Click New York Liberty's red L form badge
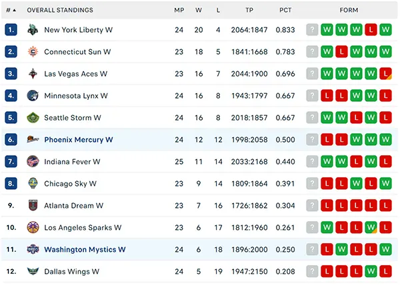The width and height of the screenshot is (400, 285). click(x=371, y=30)
